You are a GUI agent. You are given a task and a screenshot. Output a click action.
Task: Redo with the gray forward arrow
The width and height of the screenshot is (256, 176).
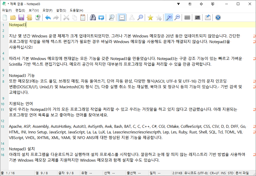(56, 17)
